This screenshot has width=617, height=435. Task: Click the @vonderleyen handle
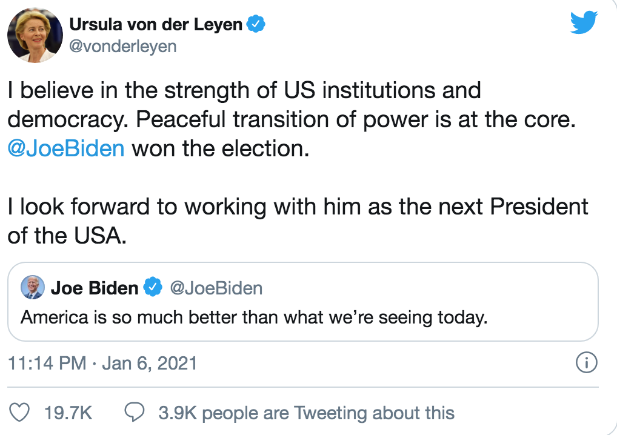click(123, 47)
